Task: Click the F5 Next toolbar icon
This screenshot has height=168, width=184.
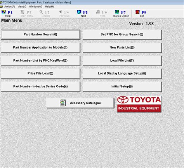Action: click(x=79, y=12)
